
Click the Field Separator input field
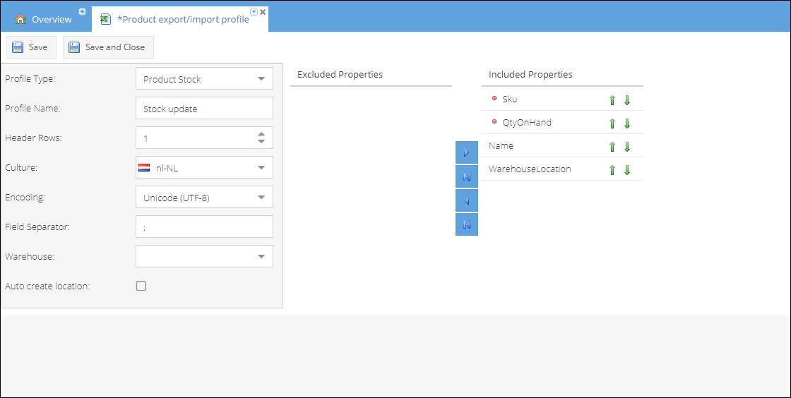pyautogui.click(x=204, y=227)
